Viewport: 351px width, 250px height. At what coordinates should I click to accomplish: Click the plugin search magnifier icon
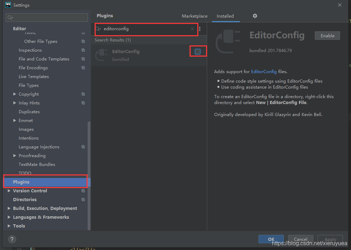[98, 29]
